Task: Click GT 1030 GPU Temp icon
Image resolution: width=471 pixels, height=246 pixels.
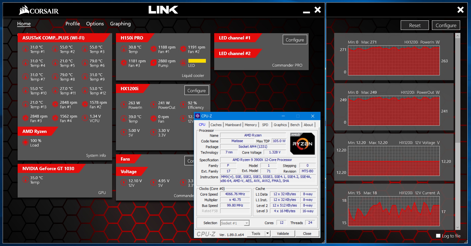Action: tap(25, 180)
